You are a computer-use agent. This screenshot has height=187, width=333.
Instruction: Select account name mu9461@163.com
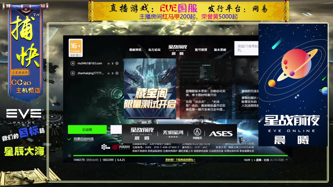90,63
